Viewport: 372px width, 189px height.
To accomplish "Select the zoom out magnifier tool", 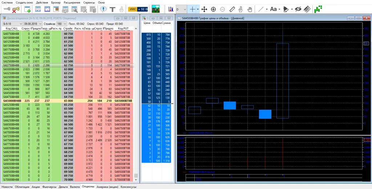I will pyautogui.click(x=222, y=9).
